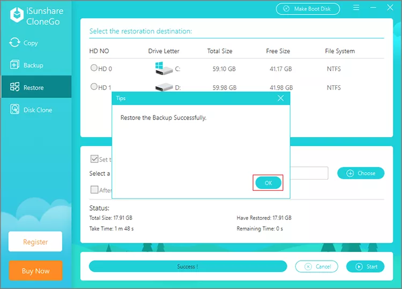Select the HD 0 radio button
This screenshot has width=402, height=289.
click(94, 68)
